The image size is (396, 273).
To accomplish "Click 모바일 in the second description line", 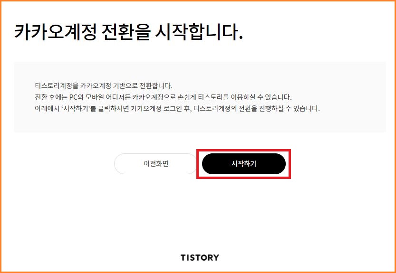I will point(94,97).
